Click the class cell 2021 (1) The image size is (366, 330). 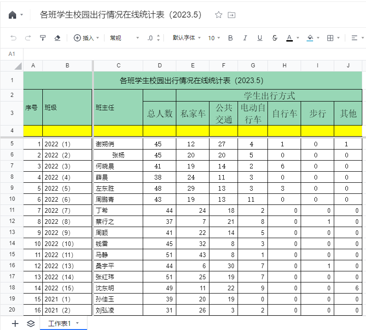[67, 299]
